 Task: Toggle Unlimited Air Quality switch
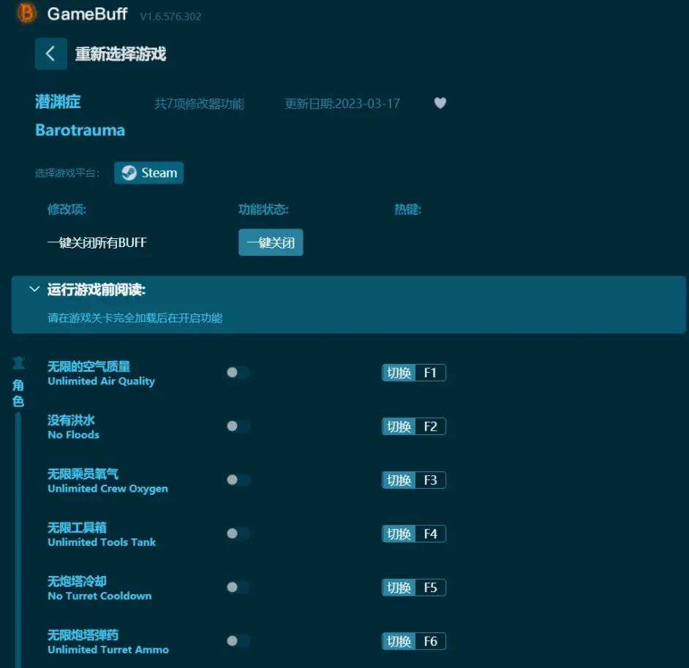(x=238, y=373)
